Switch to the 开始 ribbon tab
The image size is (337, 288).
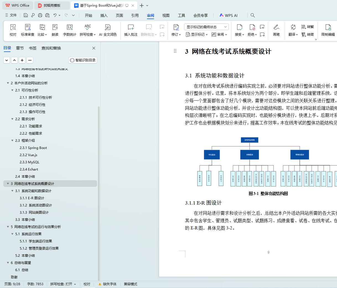point(89,15)
